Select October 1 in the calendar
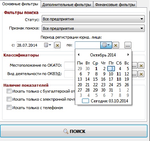Screen dimensions: 150x141 point(96,69)
